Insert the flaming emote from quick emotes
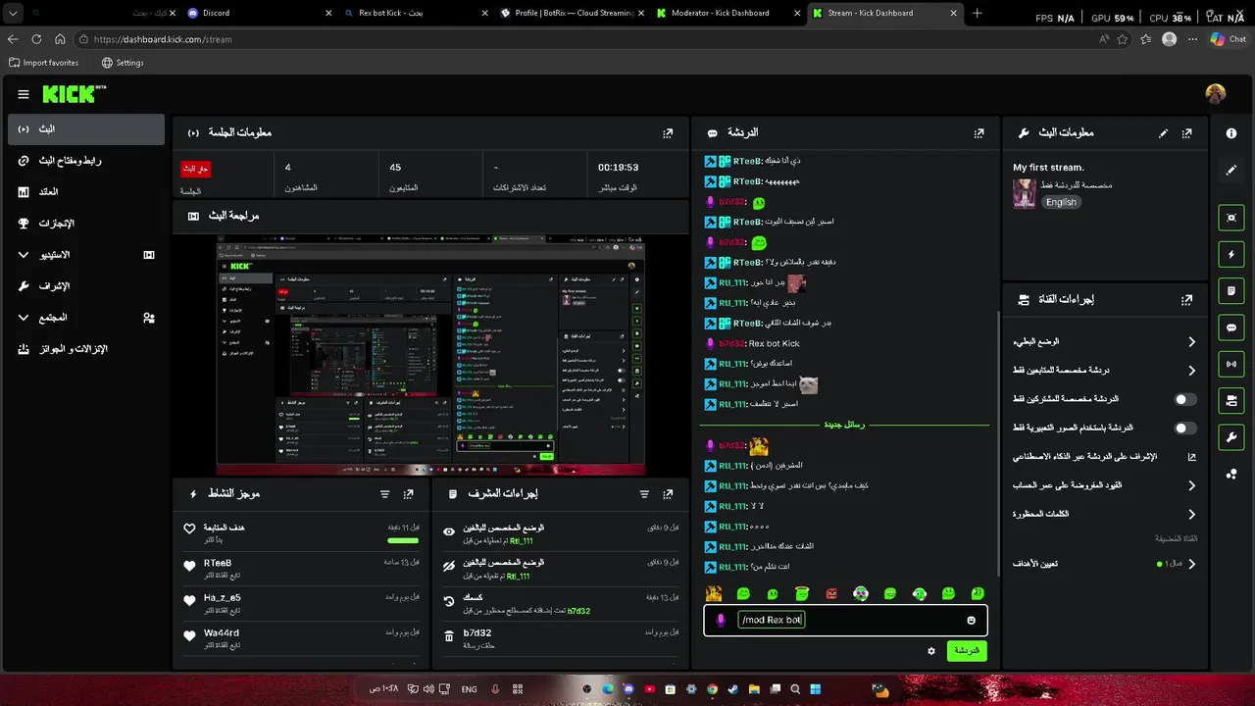Image resolution: width=1255 pixels, height=706 pixels. click(714, 593)
